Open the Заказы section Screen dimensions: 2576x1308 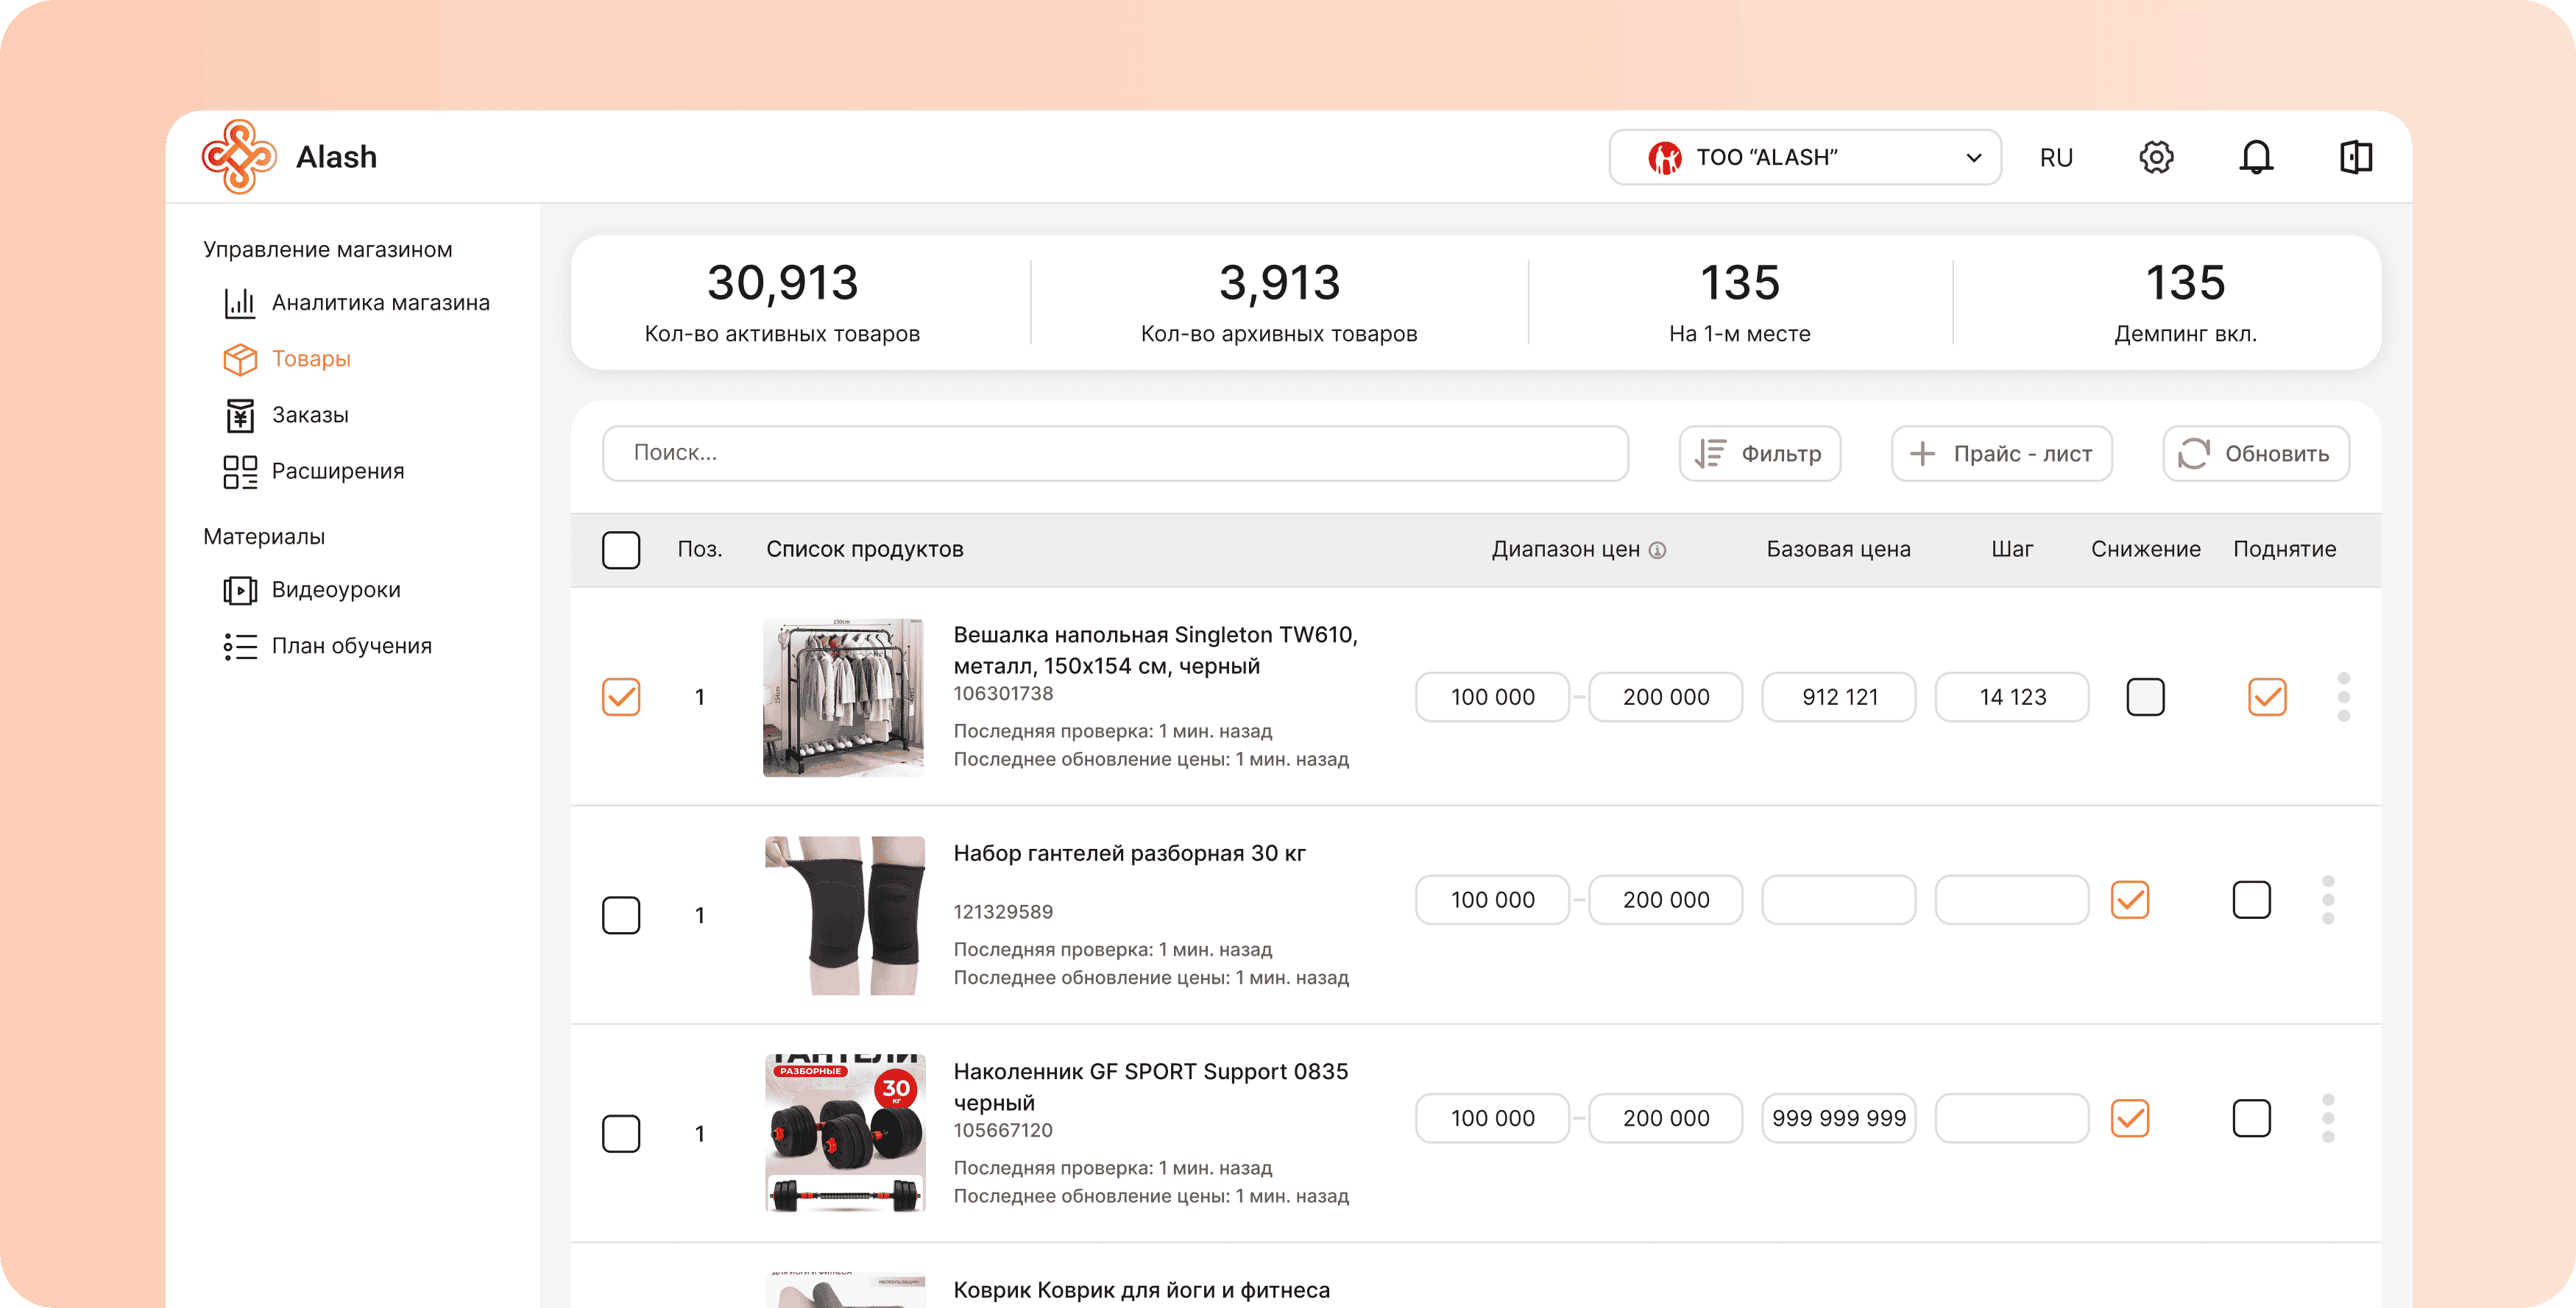pos(310,415)
